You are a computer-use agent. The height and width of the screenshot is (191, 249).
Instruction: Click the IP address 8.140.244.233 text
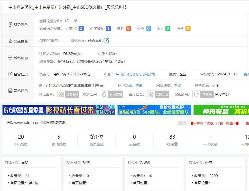pos(57,86)
